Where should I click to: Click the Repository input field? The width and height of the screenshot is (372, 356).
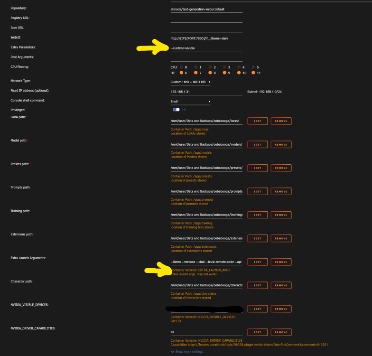[x=206, y=9]
